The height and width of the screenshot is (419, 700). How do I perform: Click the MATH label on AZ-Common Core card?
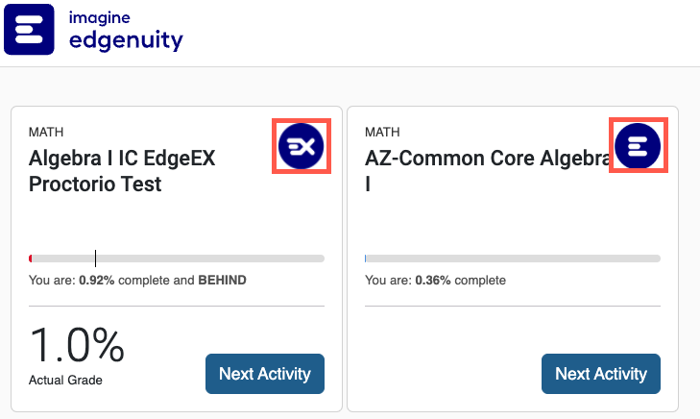coord(383,132)
